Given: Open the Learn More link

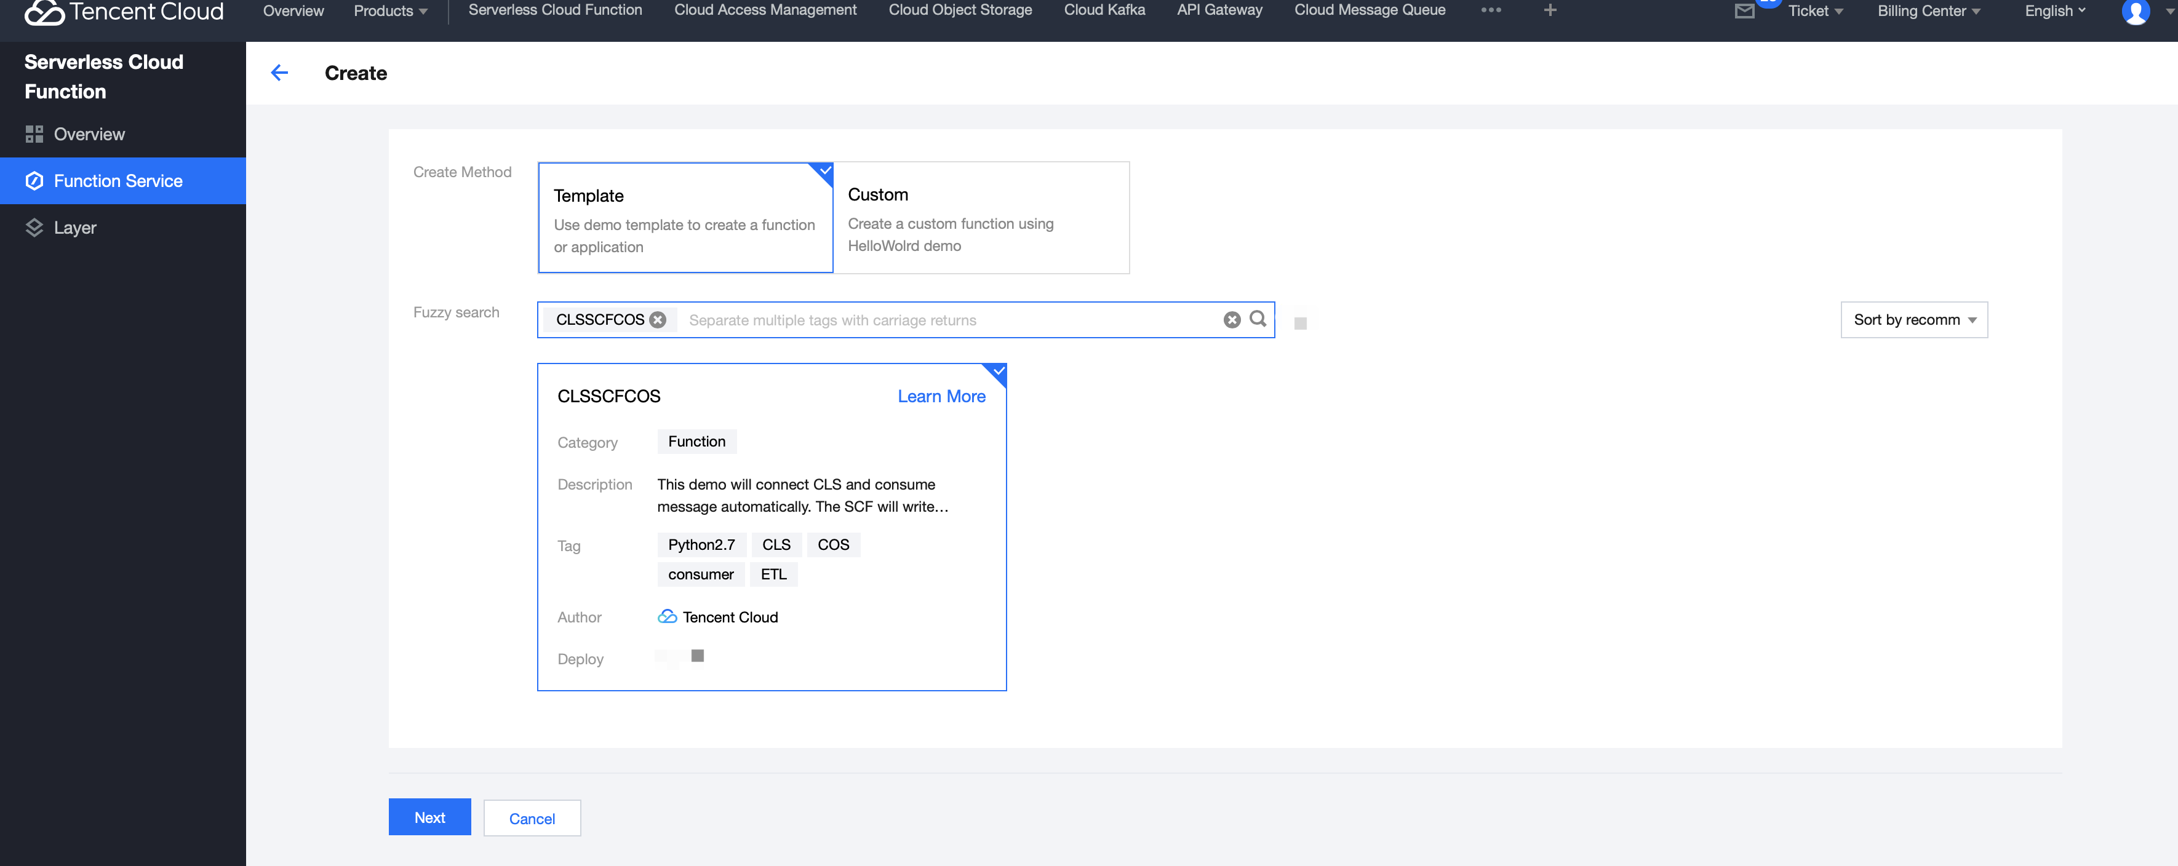Looking at the screenshot, I should point(941,396).
